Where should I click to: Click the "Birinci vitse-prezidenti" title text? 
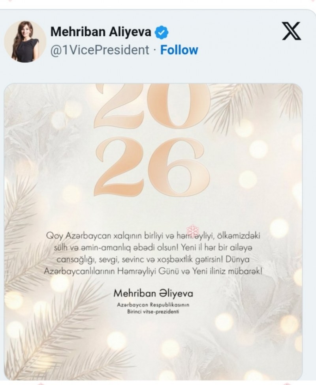pyautogui.click(x=153, y=312)
